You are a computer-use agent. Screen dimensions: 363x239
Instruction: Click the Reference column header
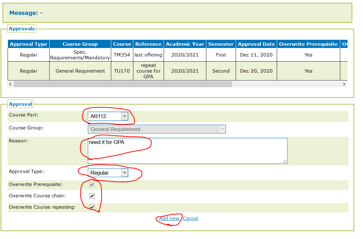click(148, 44)
